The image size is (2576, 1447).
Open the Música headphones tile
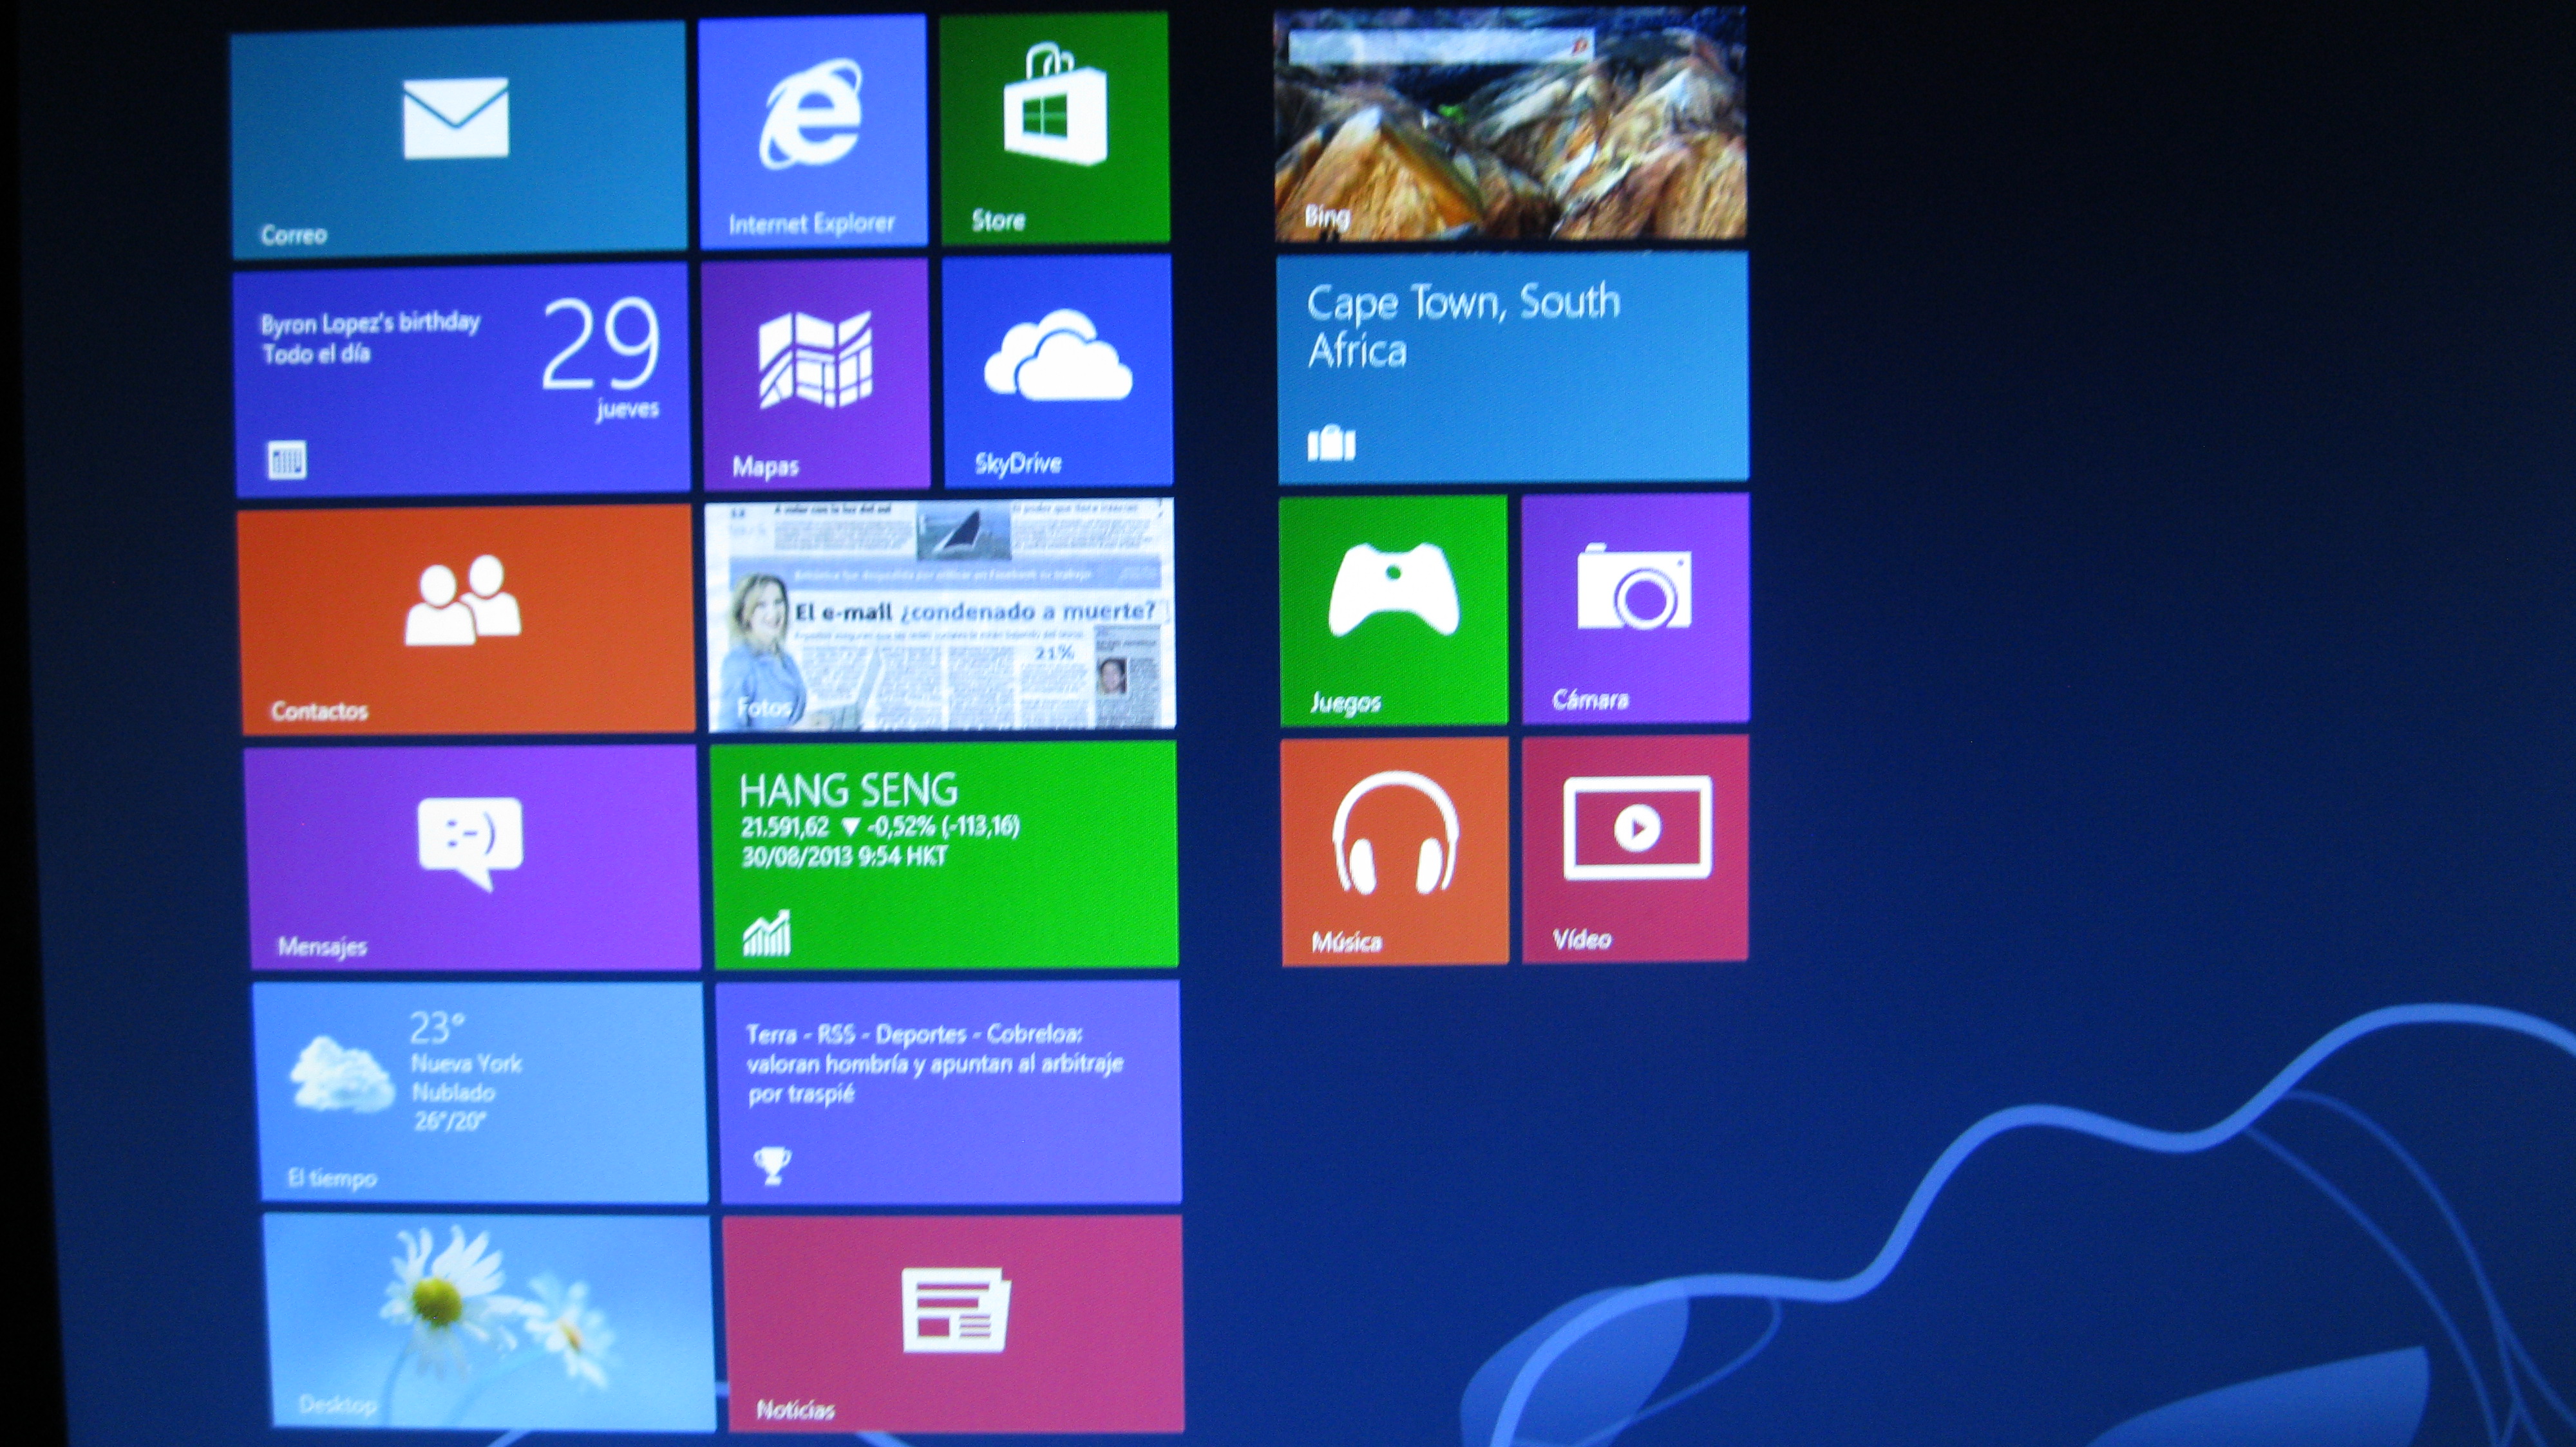1395,852
